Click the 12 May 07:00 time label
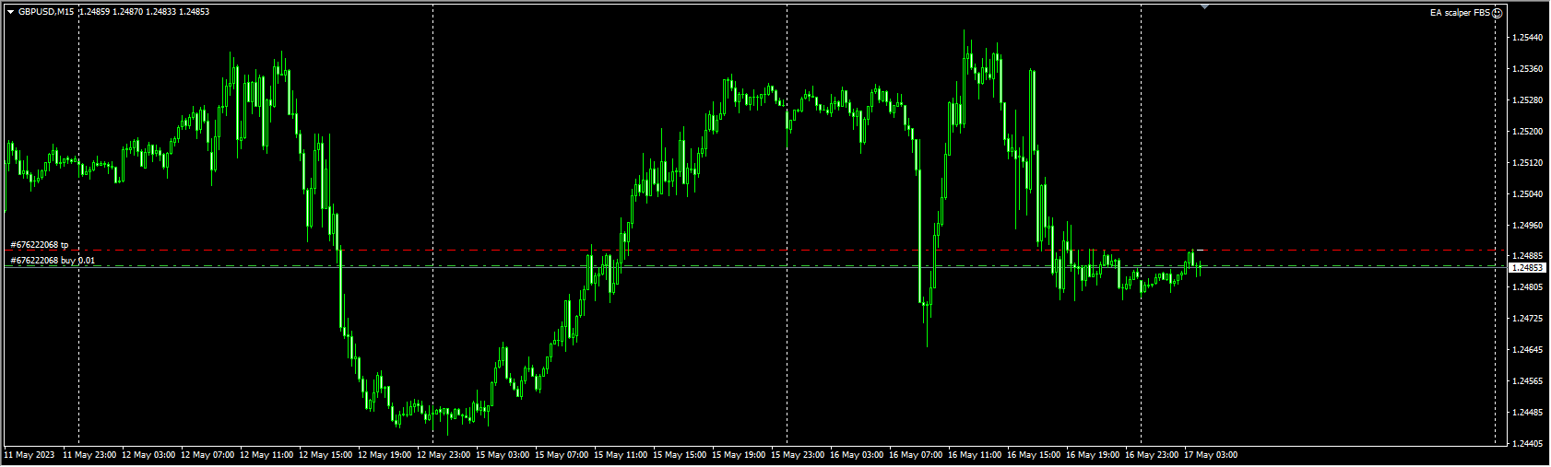The image size is (1551, 467). pyautogui.click(x=207, y=455)
